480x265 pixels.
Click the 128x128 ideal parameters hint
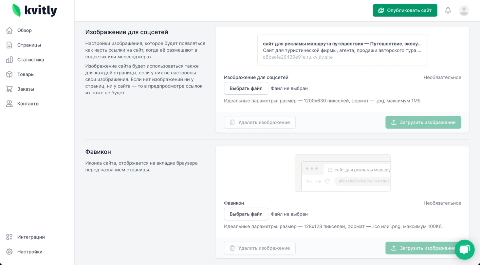point(333,227)
